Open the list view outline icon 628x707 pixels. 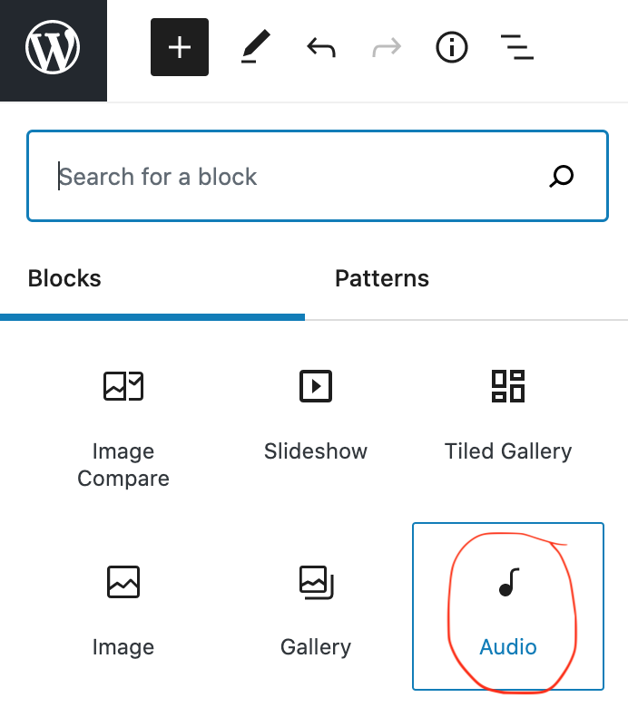pyautogui.click(x=517, y=47)
